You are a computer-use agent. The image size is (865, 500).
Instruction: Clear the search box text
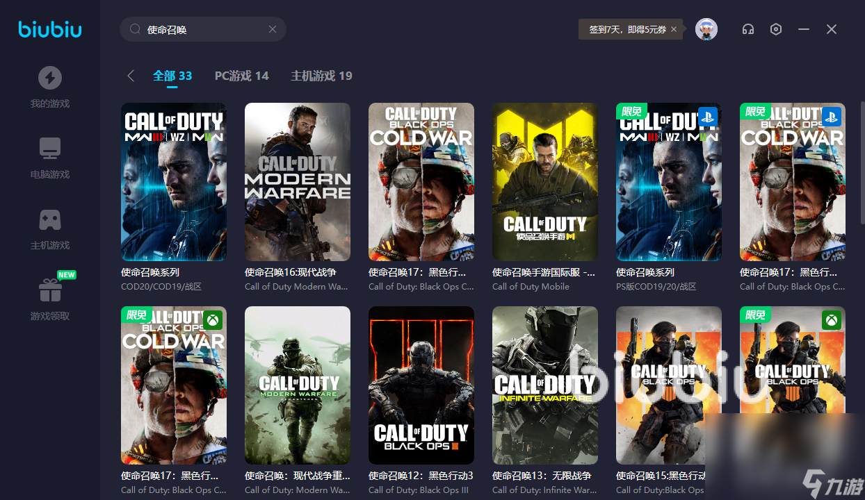[x=273, y=29]
